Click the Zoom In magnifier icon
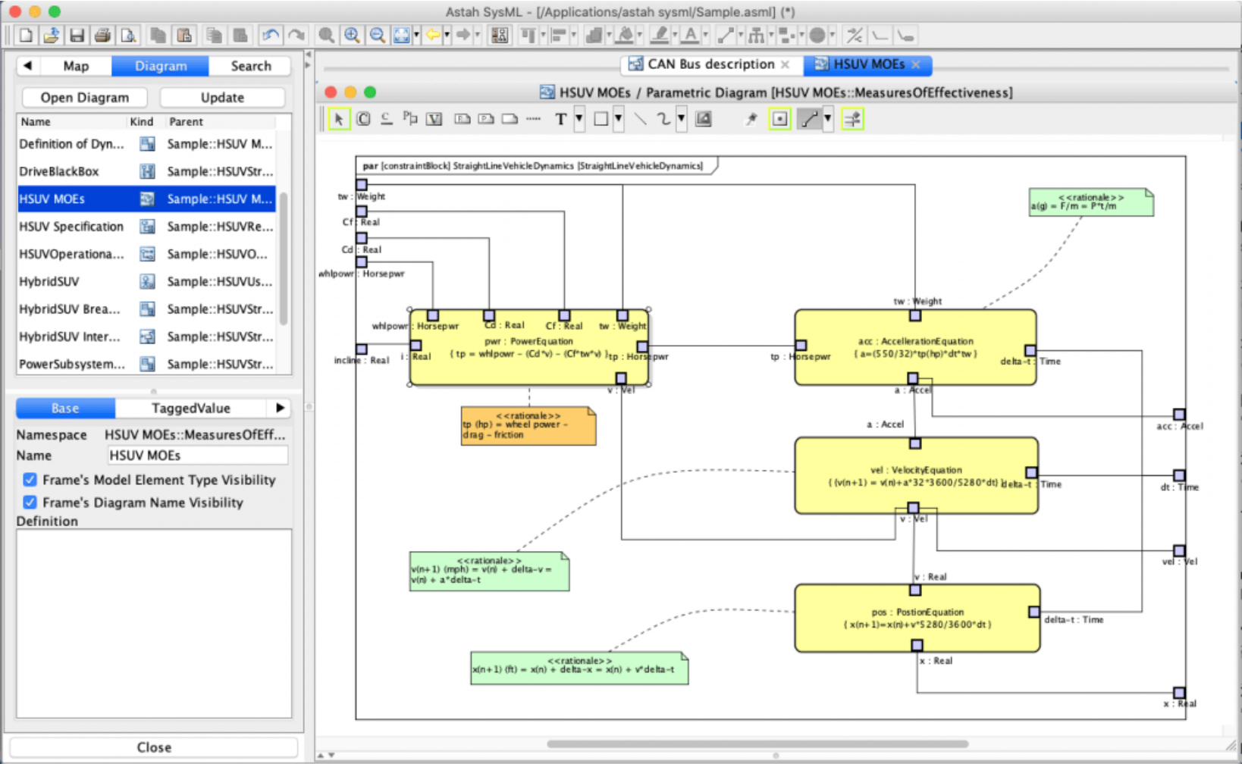 [352, 36]
